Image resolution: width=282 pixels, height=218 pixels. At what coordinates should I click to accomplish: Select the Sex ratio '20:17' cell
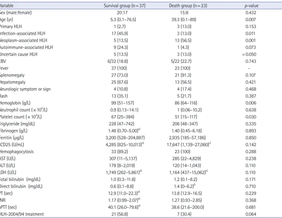122,13
